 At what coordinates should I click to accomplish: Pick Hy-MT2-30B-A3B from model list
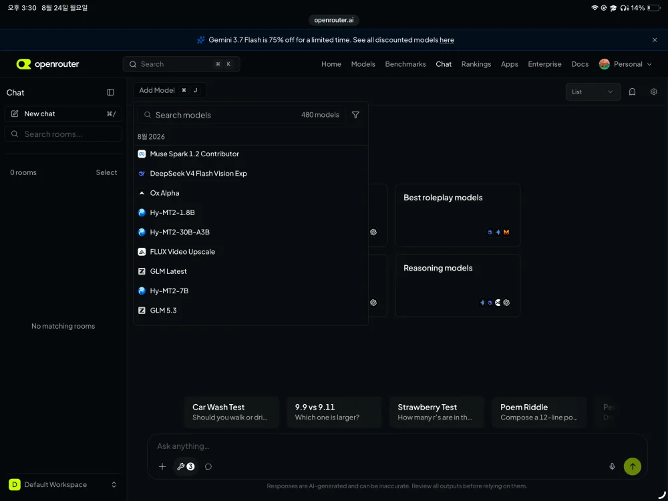pos(251,232)
